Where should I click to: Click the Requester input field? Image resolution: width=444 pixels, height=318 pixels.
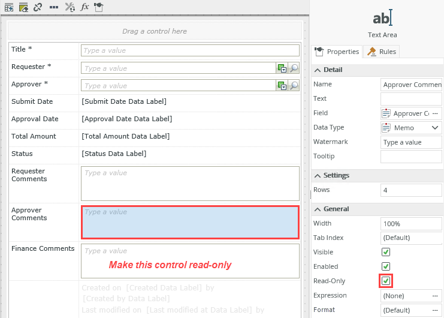pos(179,68)
